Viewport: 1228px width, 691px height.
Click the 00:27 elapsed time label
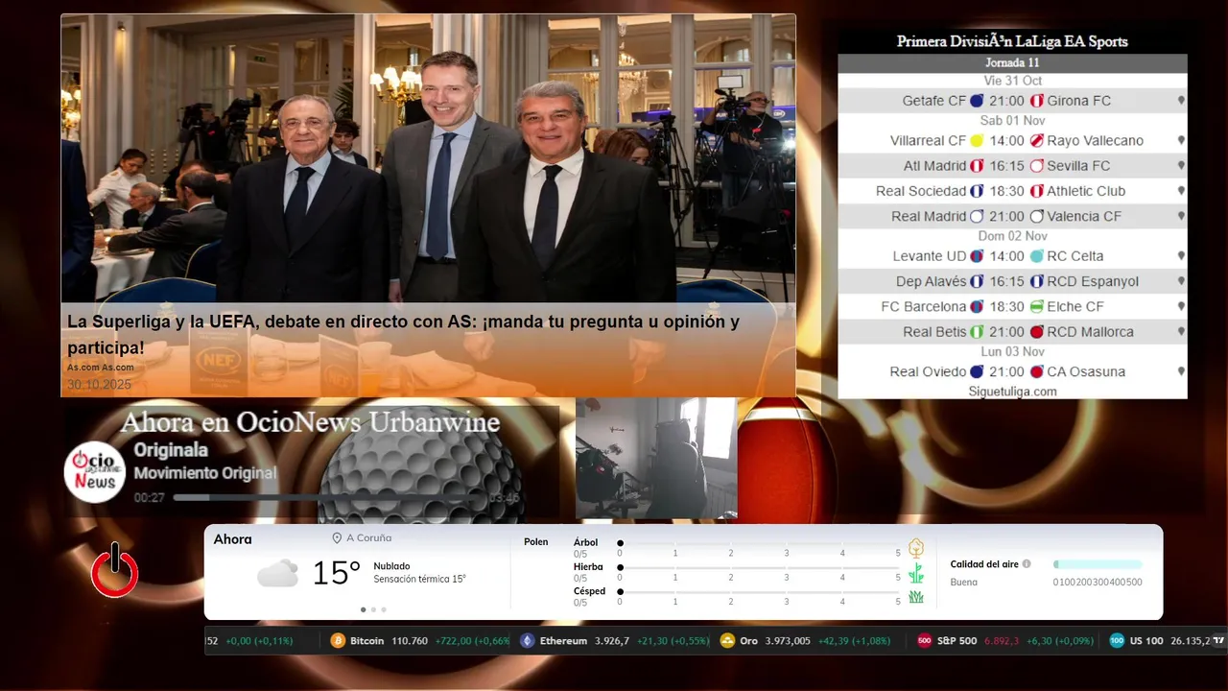coord(149,498)
